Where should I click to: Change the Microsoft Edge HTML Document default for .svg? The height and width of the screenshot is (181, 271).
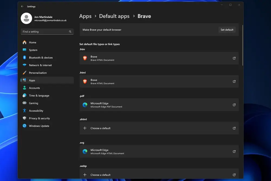[x=159, y=152]
